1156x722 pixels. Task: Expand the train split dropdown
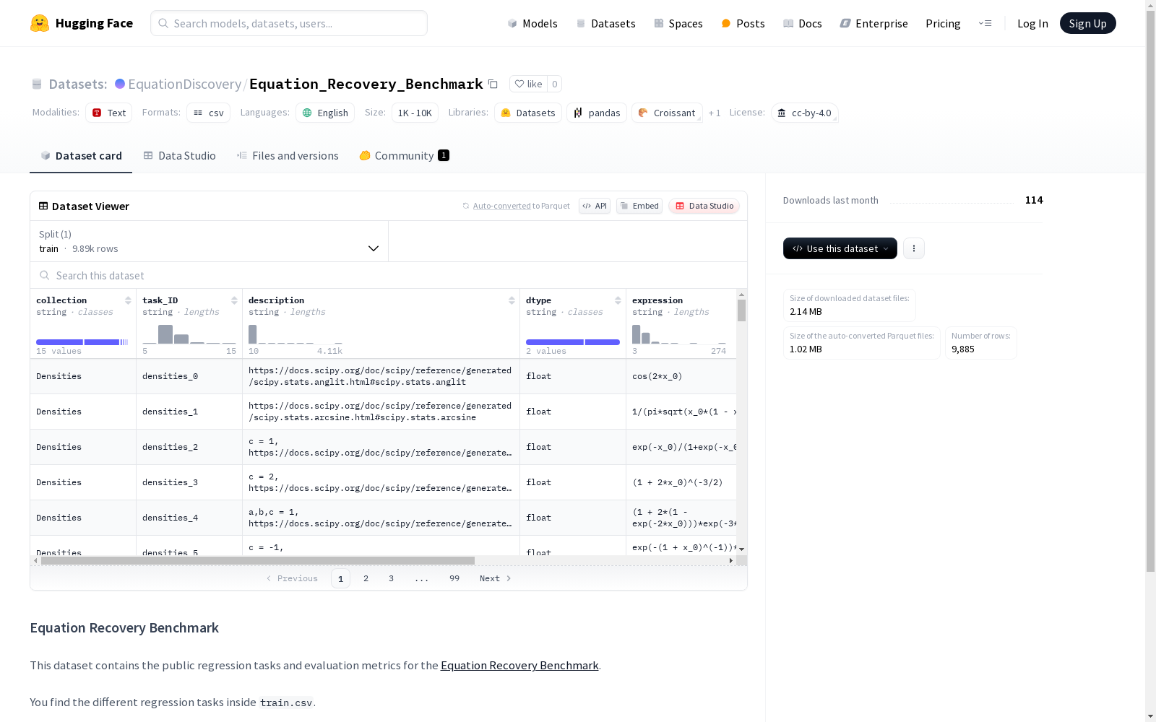click(210, 241)
